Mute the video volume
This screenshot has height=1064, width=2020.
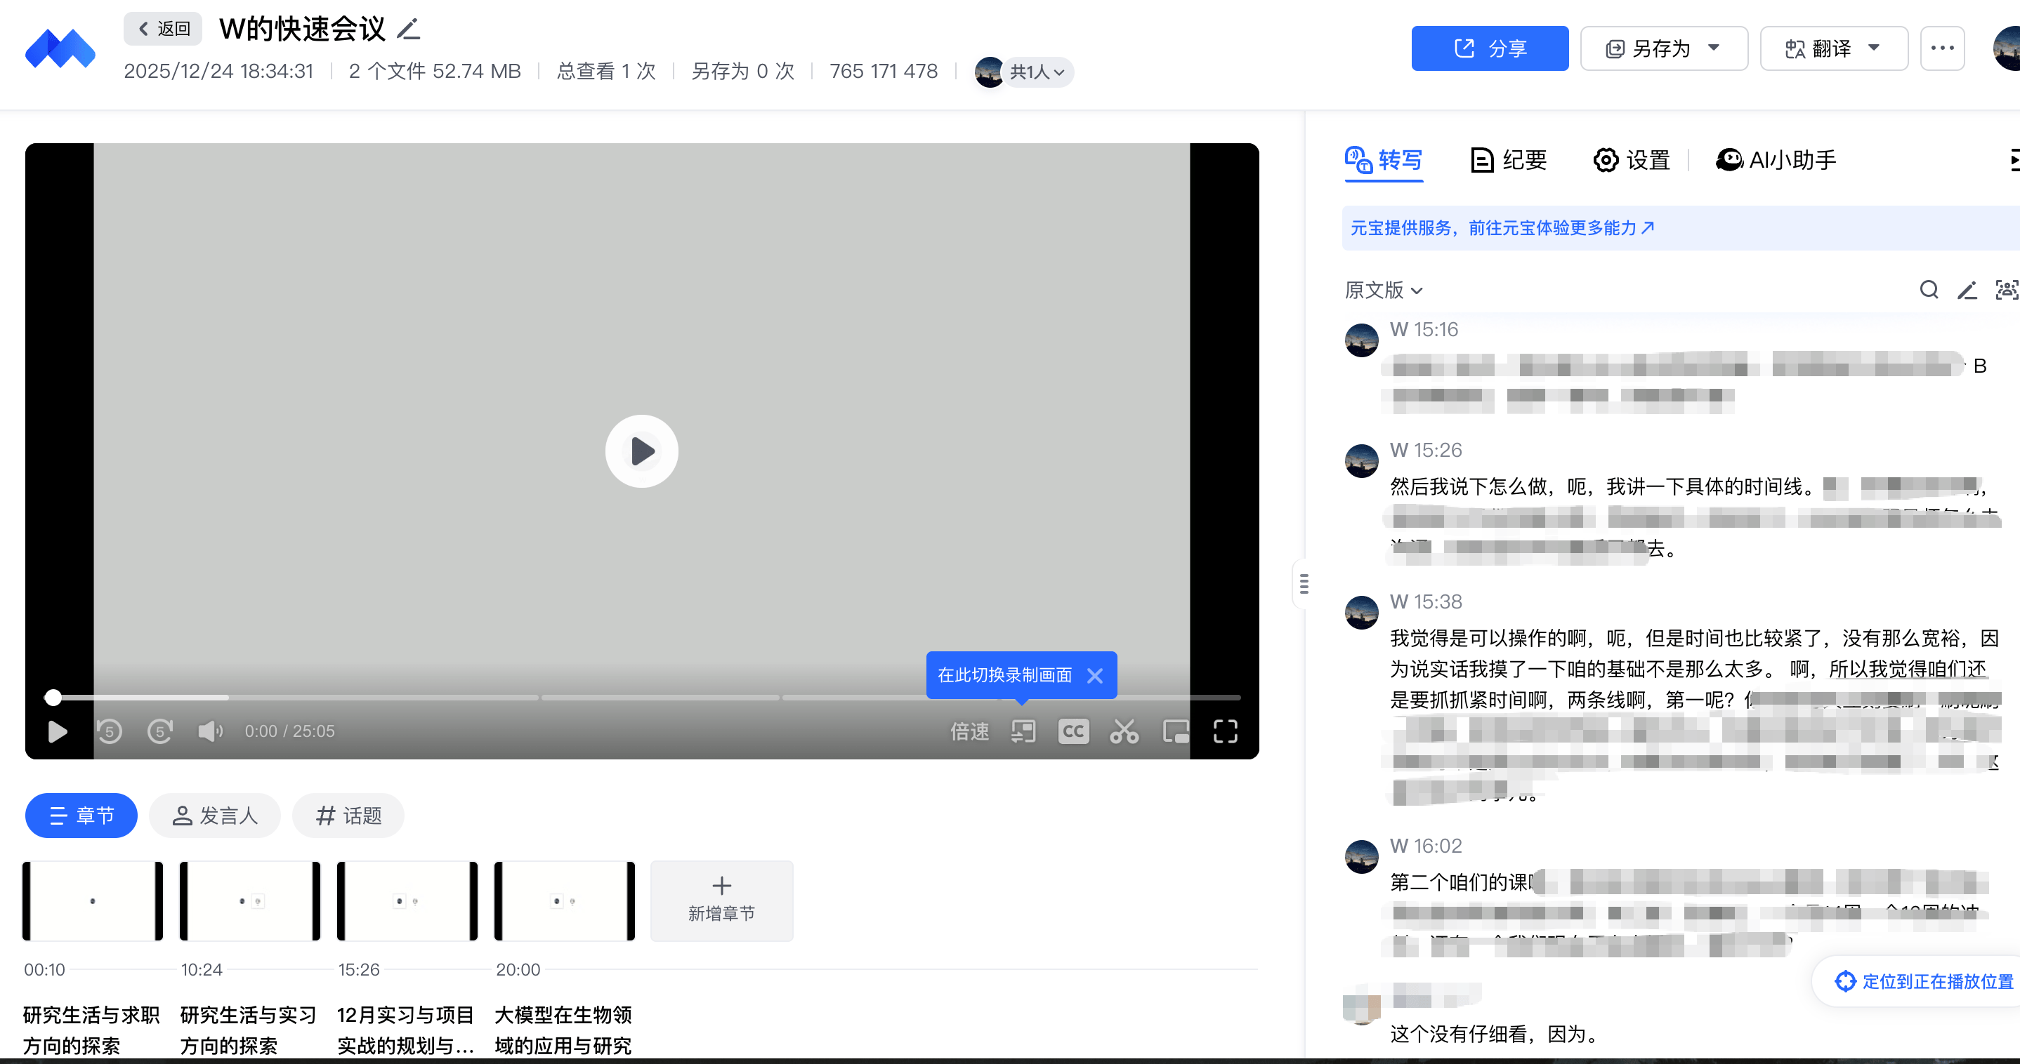[209, 731]
